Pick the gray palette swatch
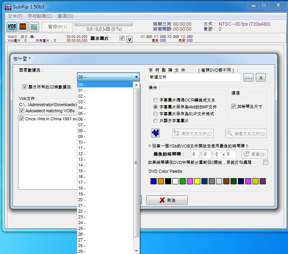The height and width of the screenshot is (254, 288). pos(211,181)
